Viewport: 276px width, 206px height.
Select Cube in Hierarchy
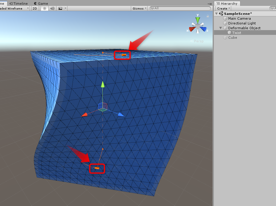[x=232, y=37]
